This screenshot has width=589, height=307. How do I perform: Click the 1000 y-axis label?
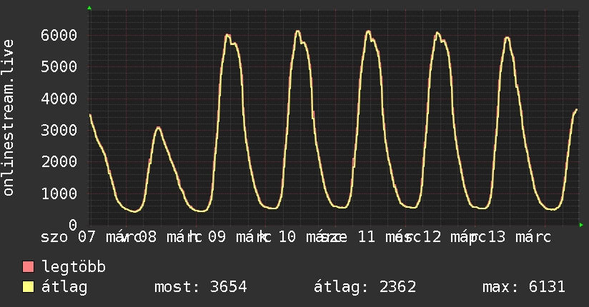59,193
